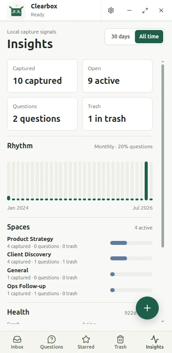The image size is (172, 353).
Task: Add a new capture with plus button
Action: click(147, 308)
